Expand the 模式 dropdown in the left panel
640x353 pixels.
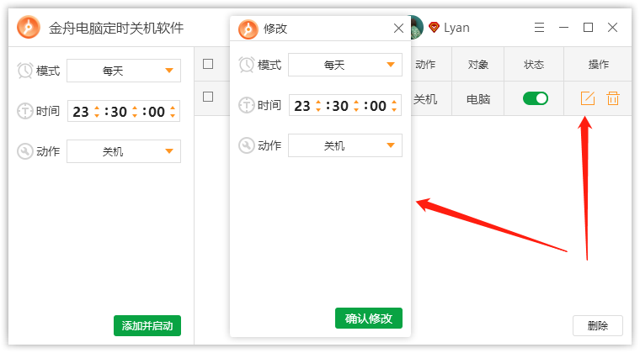tap(124, 71)
